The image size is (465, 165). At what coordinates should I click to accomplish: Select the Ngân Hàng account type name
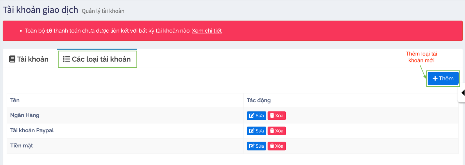coord(25,115)
